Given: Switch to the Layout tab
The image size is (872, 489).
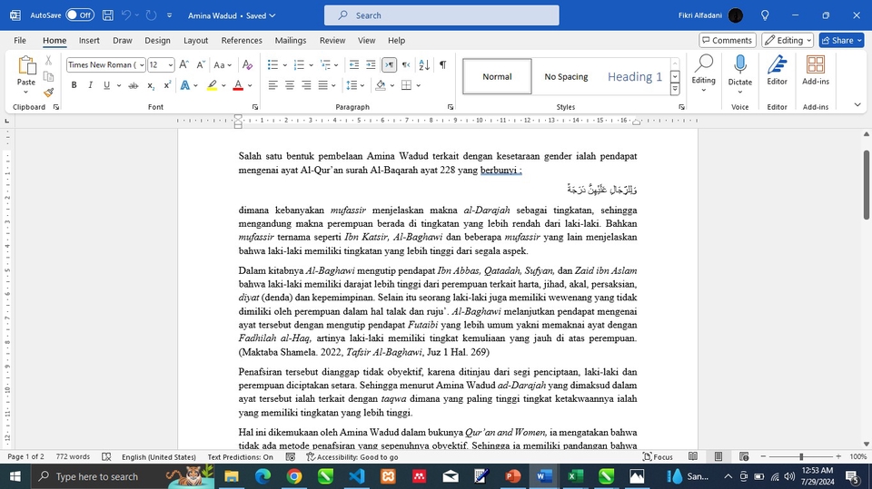Looking at the screenshot, I should 196,41.
